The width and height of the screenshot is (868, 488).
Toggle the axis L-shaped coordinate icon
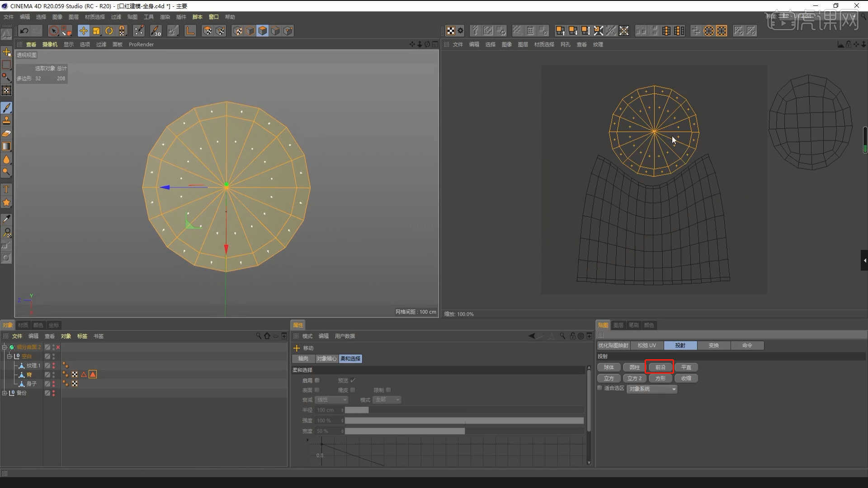(190, 31)
